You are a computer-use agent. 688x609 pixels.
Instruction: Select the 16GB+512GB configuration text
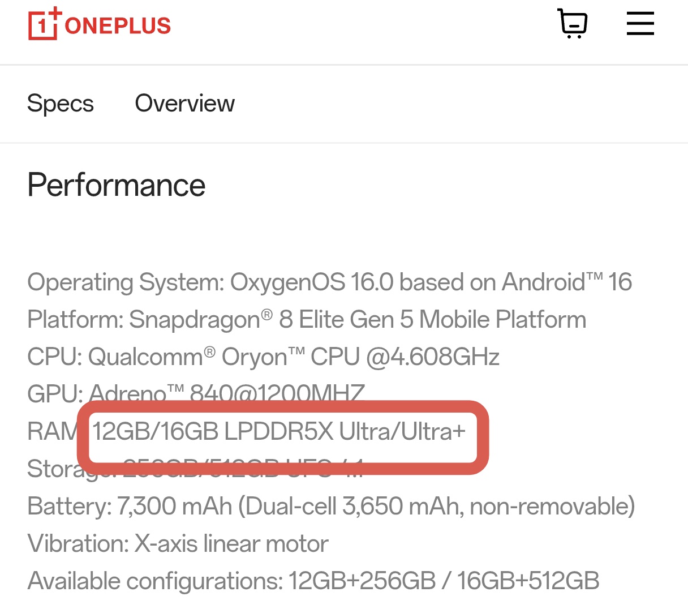pos(527,581)
